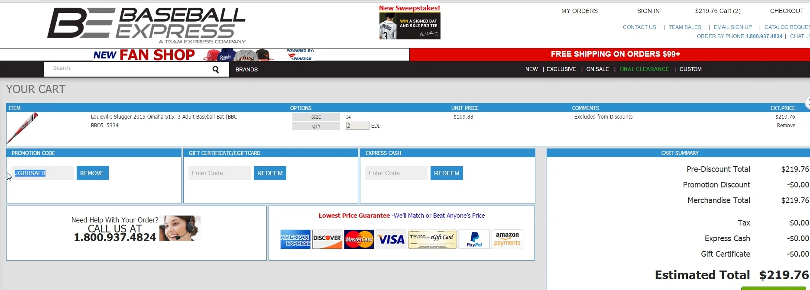
Task: Click EDIT next to quantity
Action: 377,126
